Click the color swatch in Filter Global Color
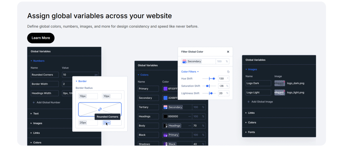Image resolution: width=343 pixels, height=147 pixels. coord(185,61)
